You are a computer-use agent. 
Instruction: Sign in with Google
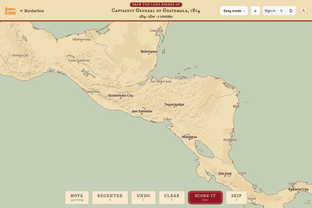point(291,11)
